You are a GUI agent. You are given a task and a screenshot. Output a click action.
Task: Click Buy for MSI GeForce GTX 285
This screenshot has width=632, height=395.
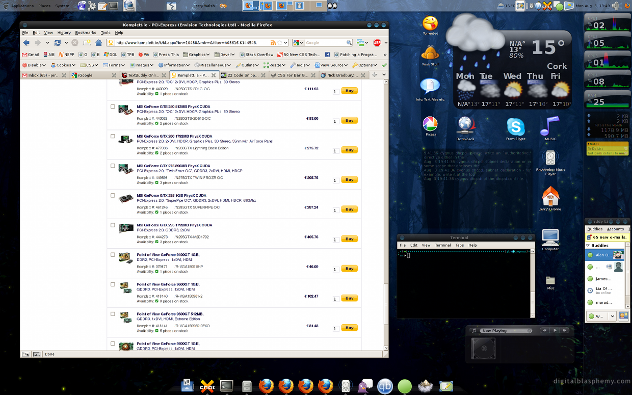pyautogui.click(x=349, y=209)
